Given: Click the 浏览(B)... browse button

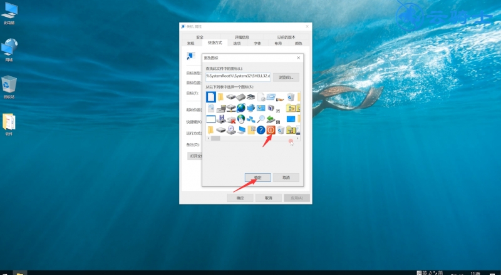Looking at the screenshot, I should tap(286, 77).
